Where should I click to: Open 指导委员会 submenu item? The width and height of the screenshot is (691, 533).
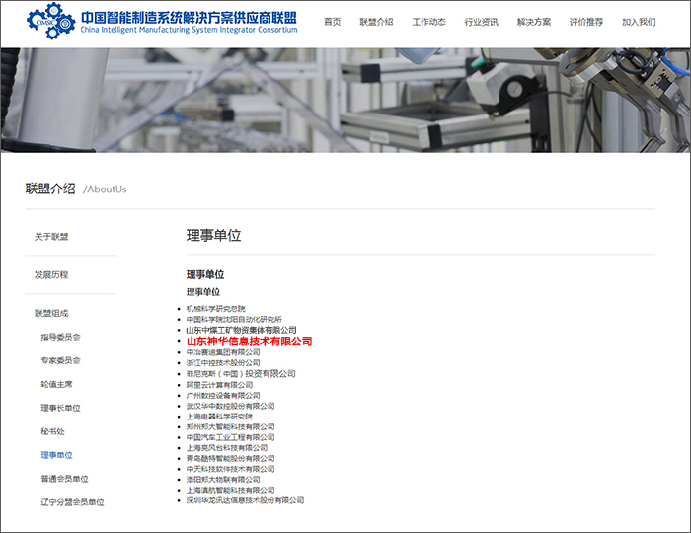coord(60,337)
